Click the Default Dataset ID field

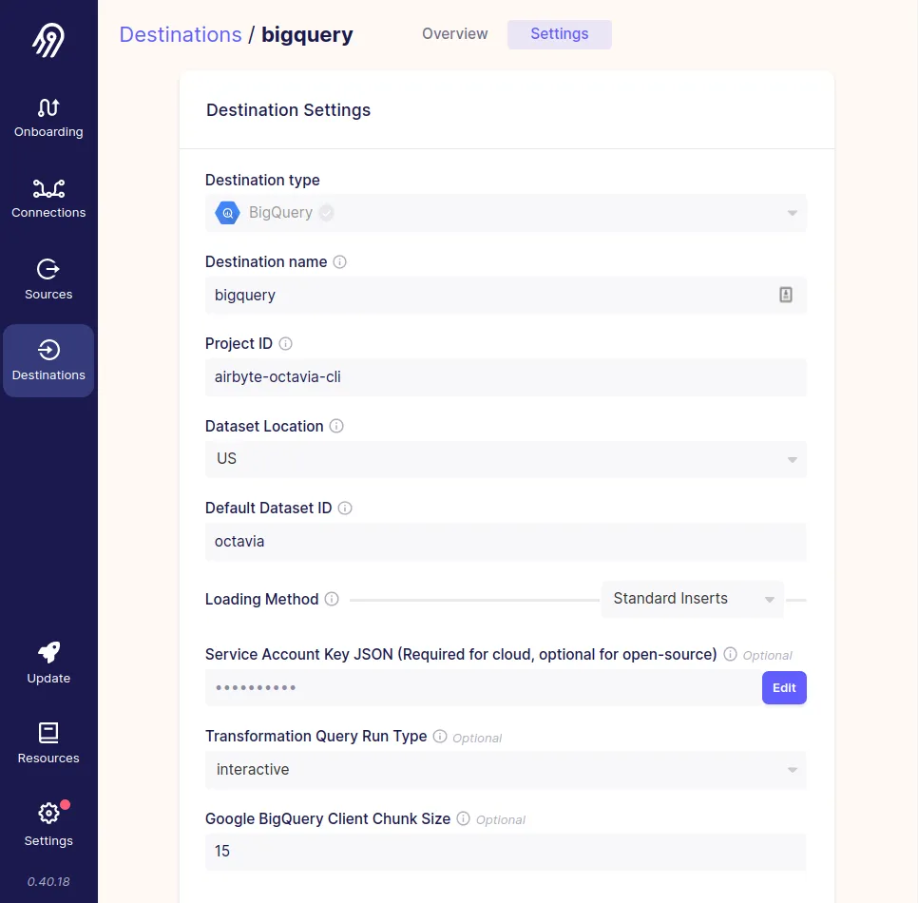click(506, 541)
